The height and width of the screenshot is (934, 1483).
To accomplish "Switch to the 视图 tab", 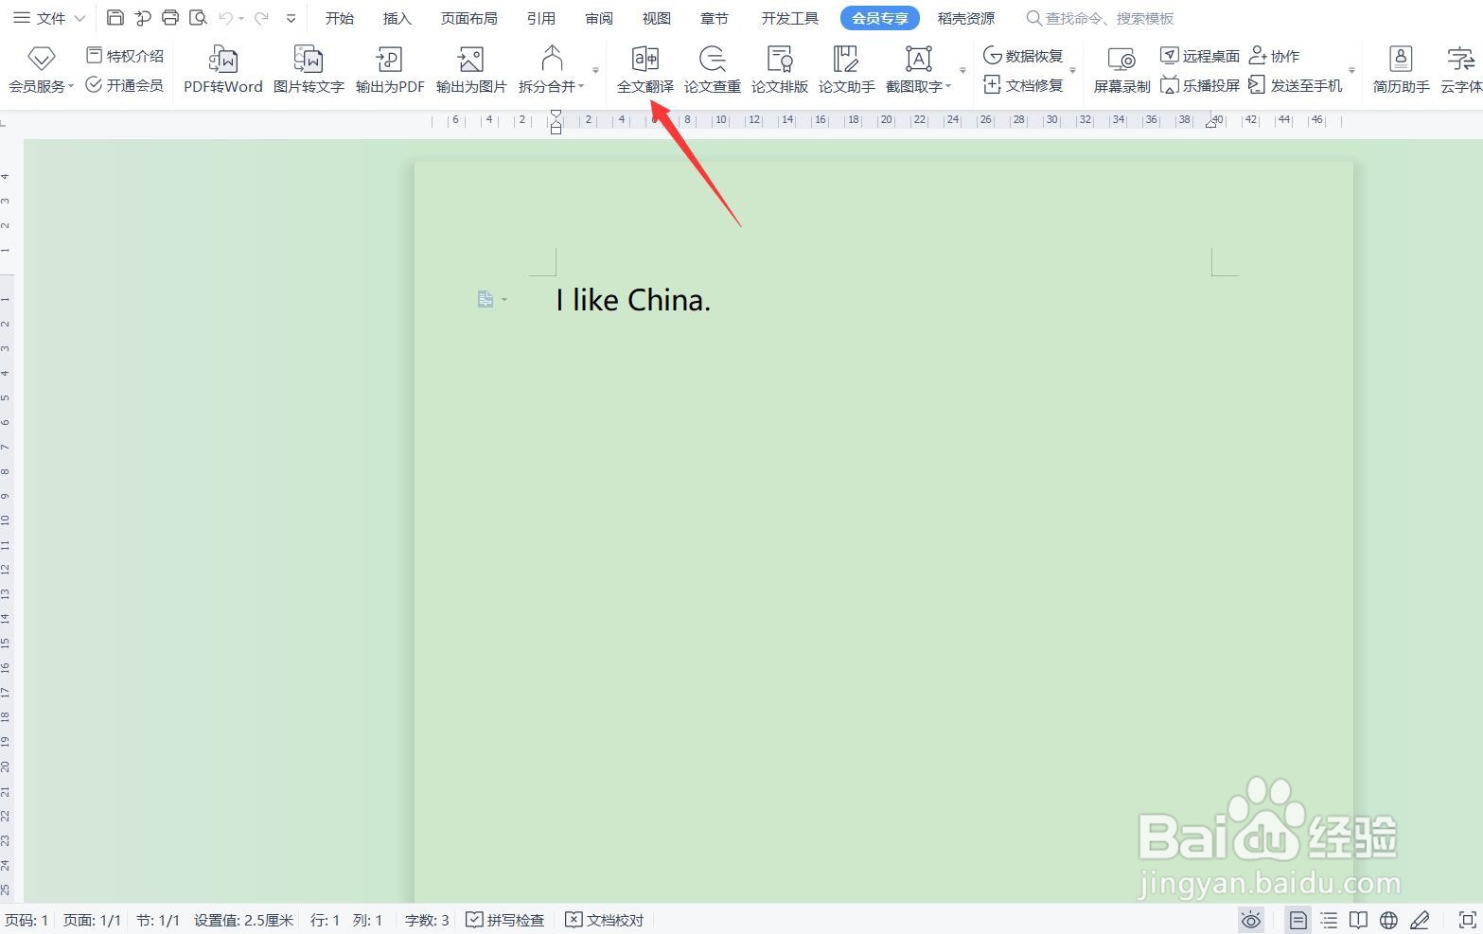I will click(657, 18).
